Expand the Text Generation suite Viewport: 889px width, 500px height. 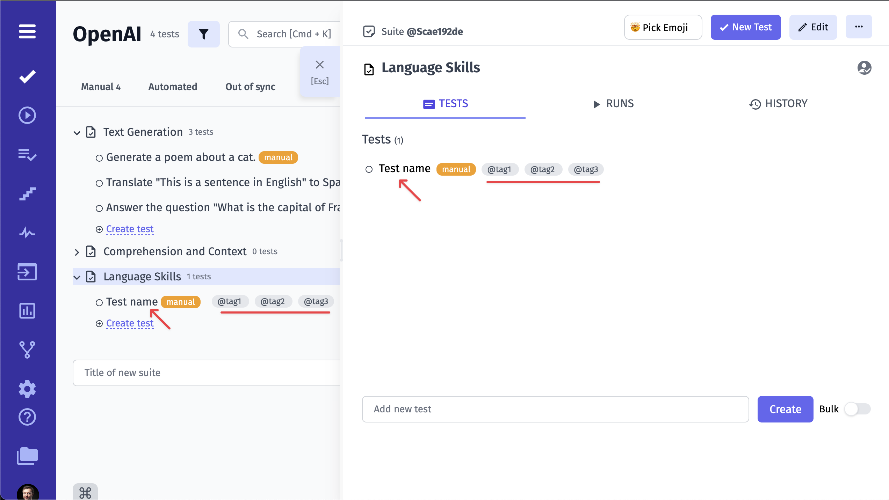pyautogui.click(x=76, y=132)
